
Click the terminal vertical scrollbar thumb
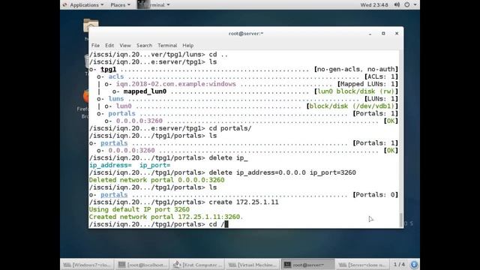(x=401, y=219)
